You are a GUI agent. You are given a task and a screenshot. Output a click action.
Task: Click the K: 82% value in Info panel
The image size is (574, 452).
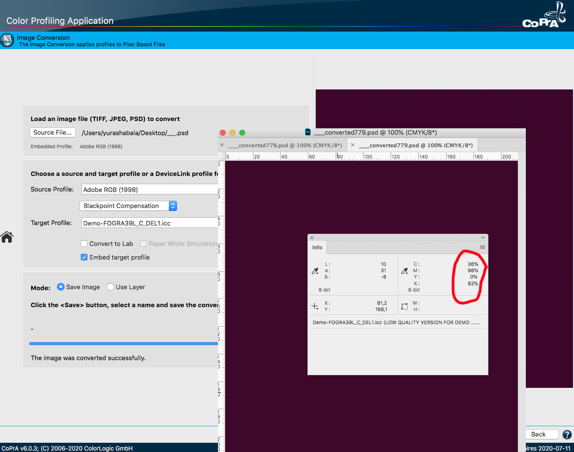coord(473,283)
